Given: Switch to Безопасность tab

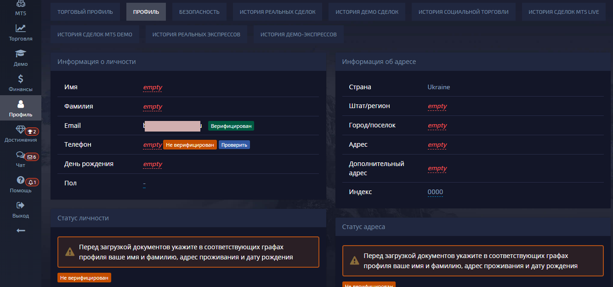Looking at the screenshot, I should point(199,12).
